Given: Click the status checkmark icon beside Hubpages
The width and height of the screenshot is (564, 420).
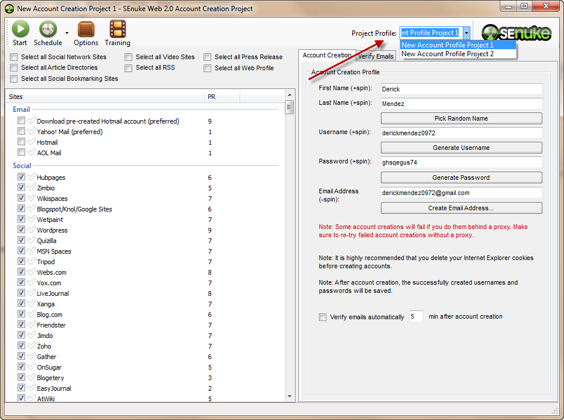Looking at the screenshot, I should coord(32,176).
